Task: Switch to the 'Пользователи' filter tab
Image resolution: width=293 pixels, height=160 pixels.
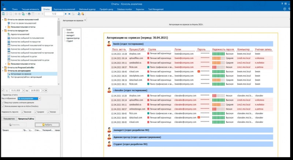Action: 9,119
